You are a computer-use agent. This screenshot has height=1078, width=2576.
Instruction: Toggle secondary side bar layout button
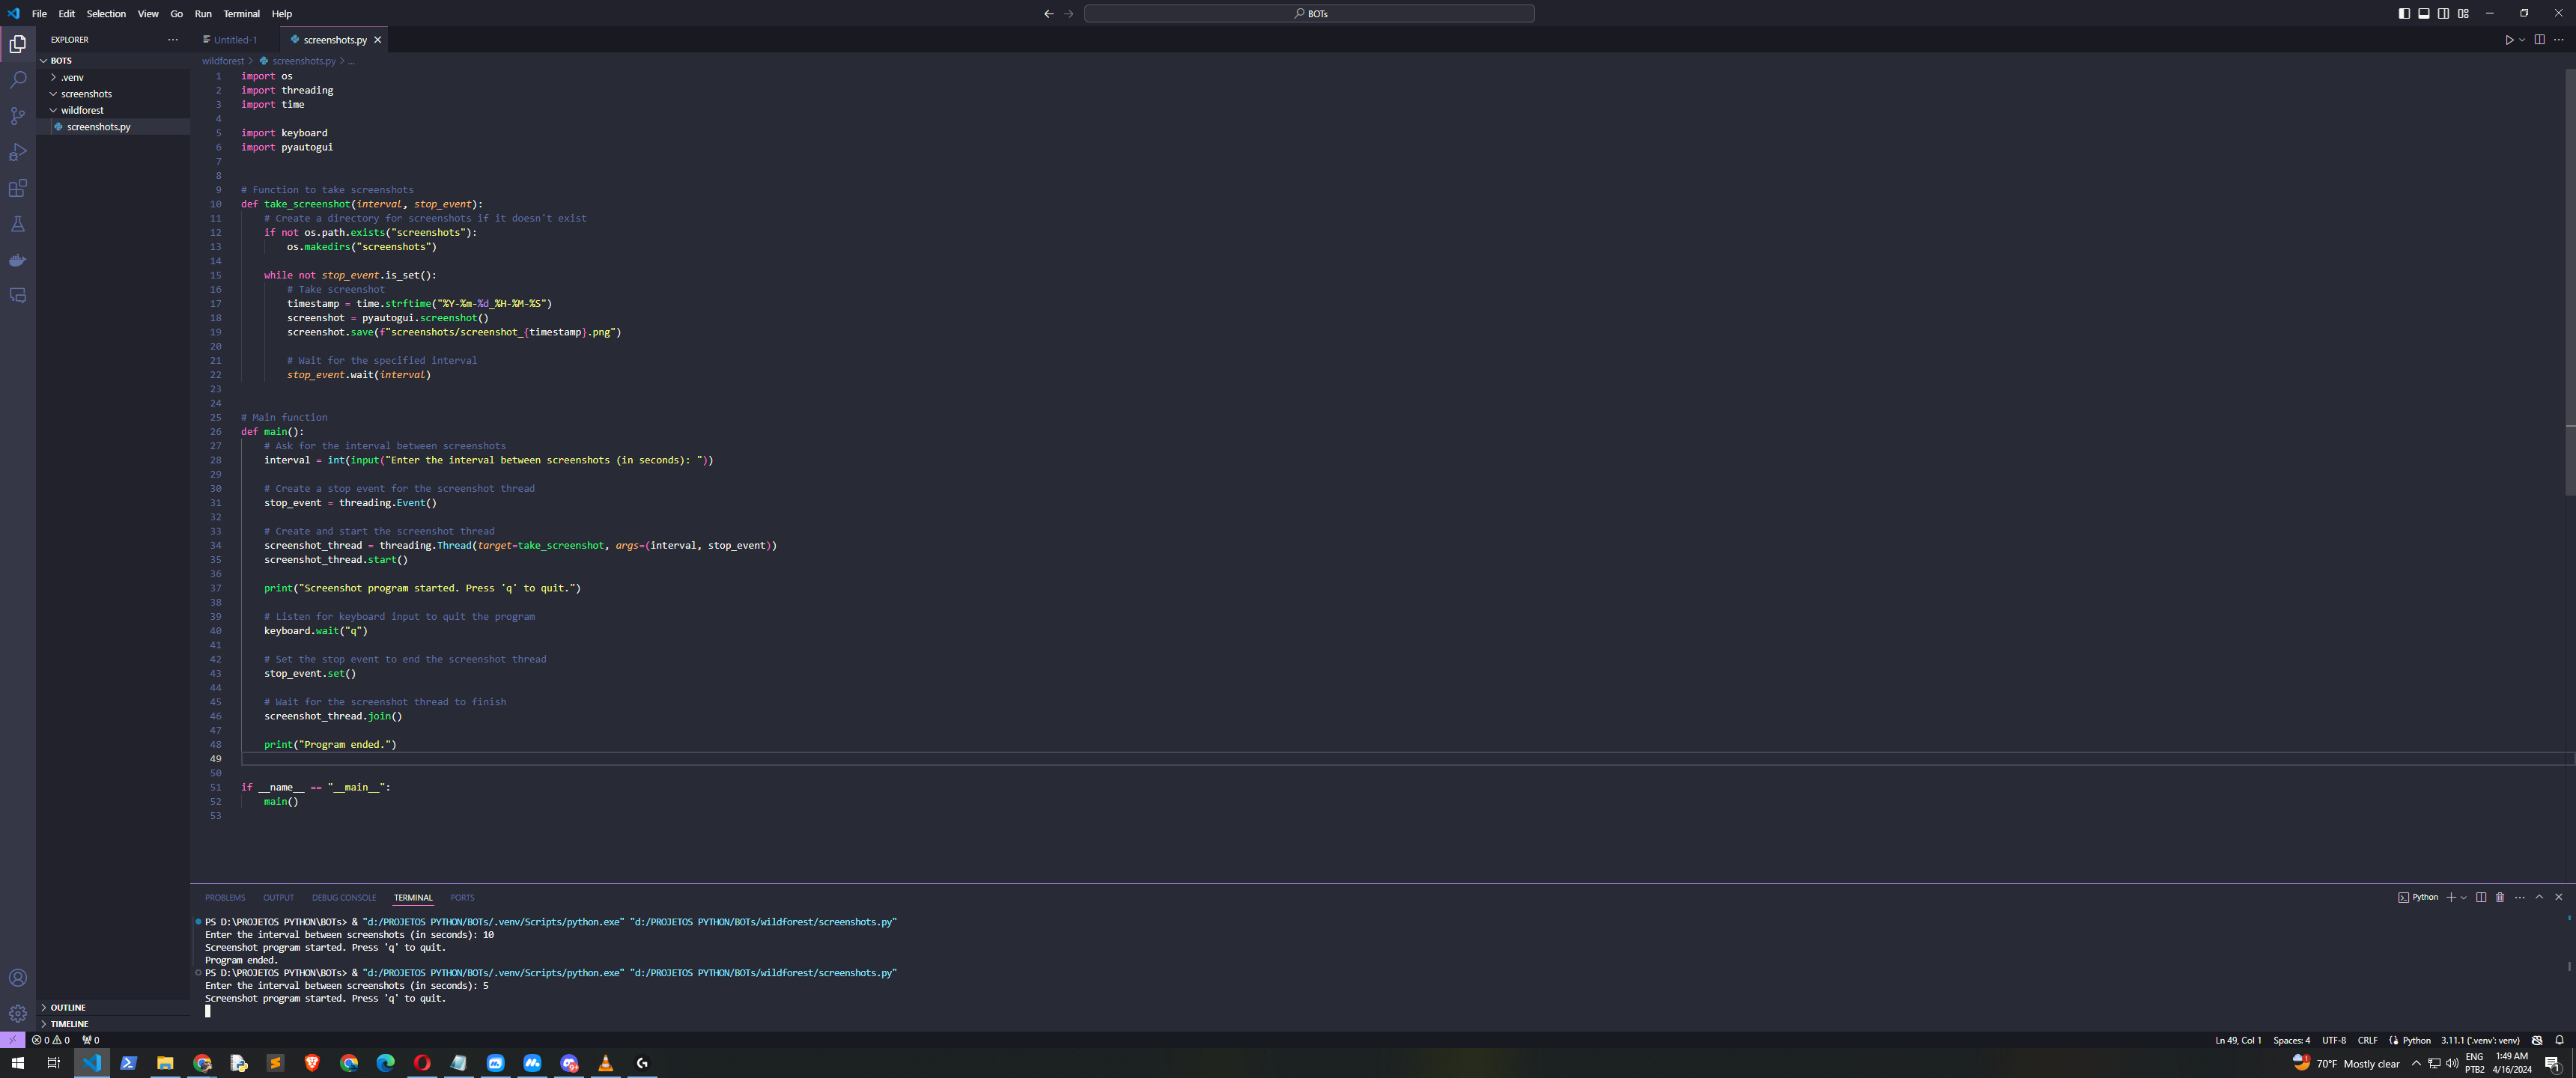click(2443, 13)
